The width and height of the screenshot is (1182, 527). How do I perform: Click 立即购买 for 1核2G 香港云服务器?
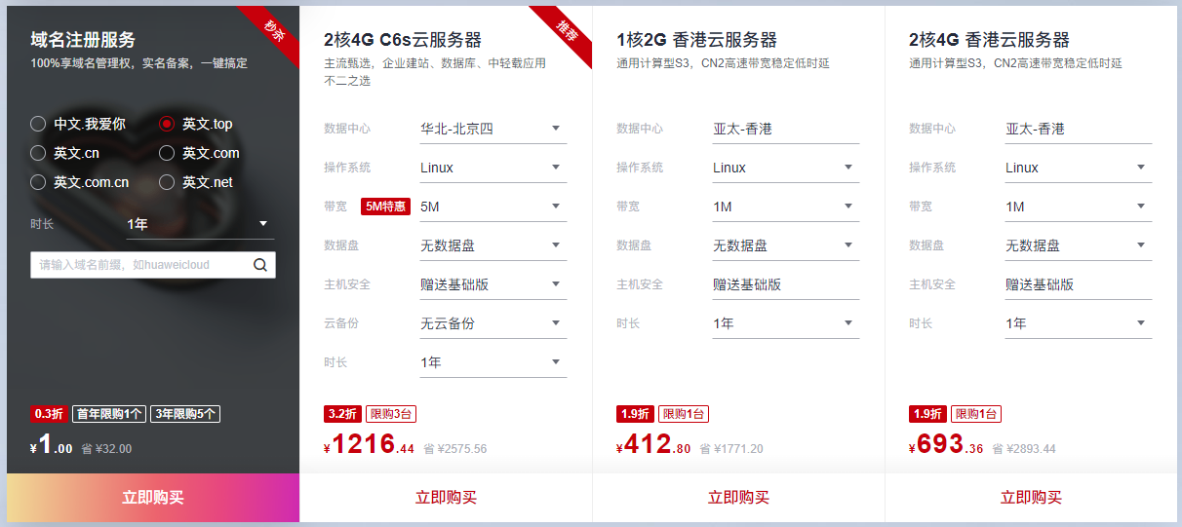coord(738,498)
